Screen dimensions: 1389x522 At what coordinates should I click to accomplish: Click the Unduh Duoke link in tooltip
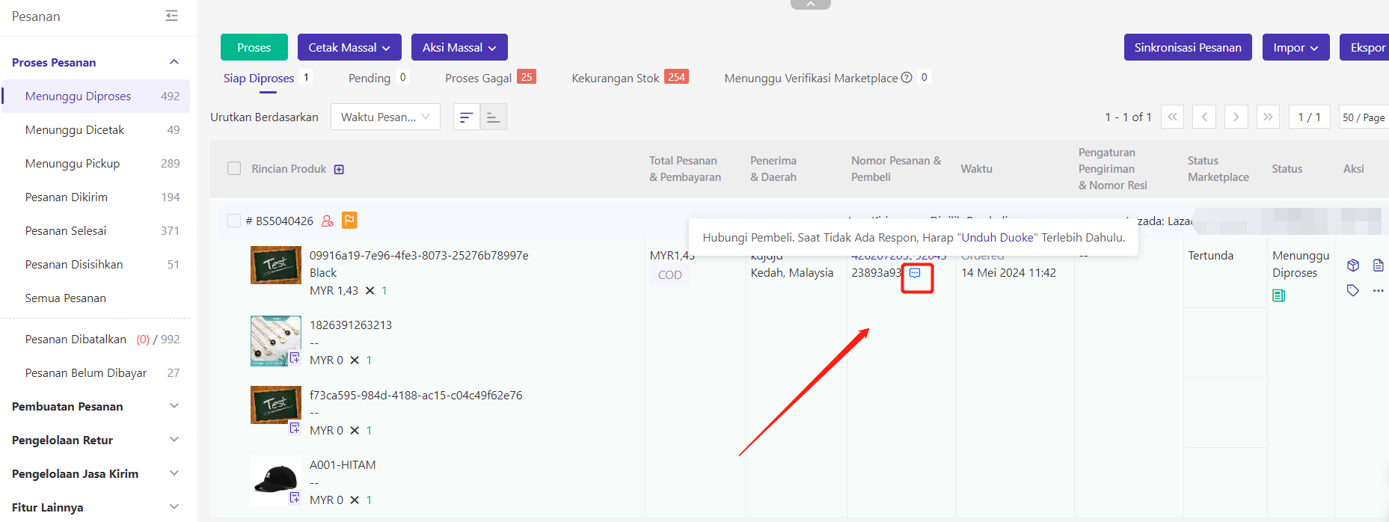[998, 238]
